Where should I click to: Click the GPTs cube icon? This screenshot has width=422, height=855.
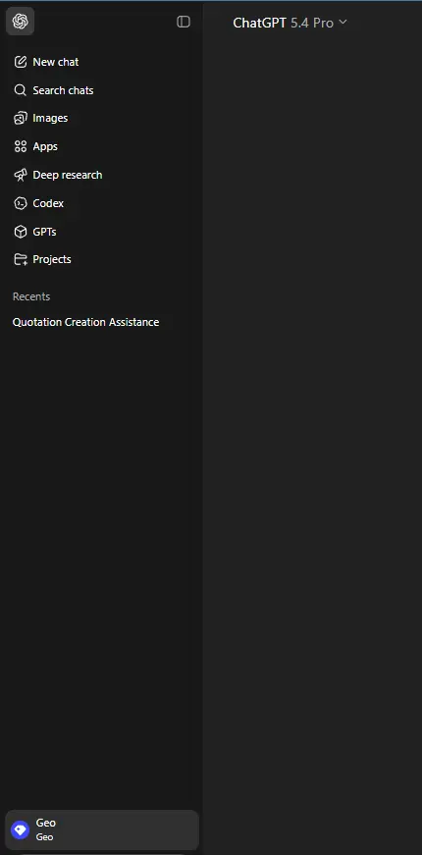21,232
